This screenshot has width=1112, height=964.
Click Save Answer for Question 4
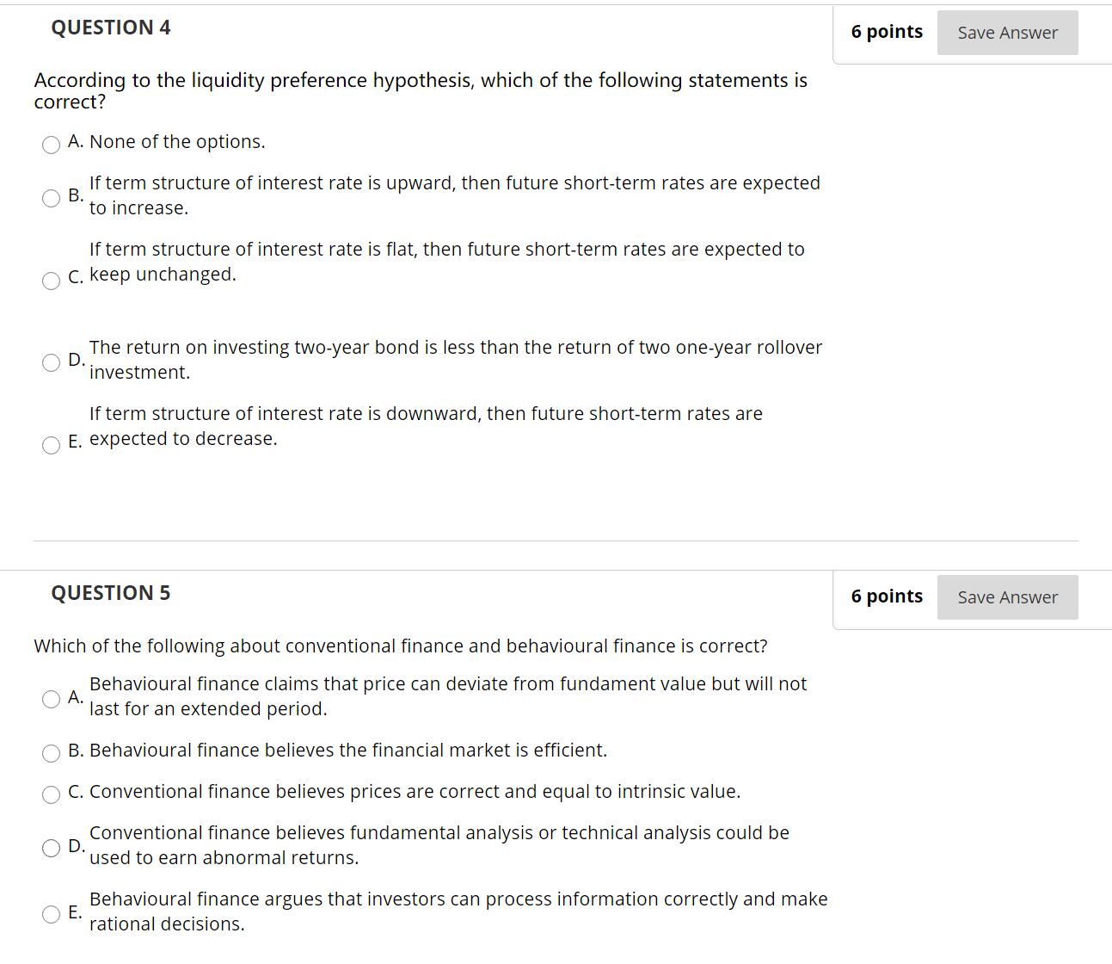[1006, 32]
